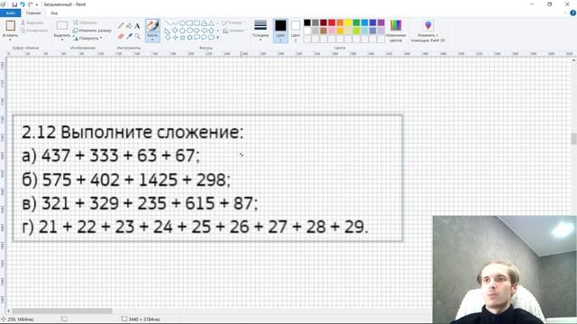Click horizontal scrollbar left arrow
The height and width of the screenshot is (324, 577).
pos(8,311)
